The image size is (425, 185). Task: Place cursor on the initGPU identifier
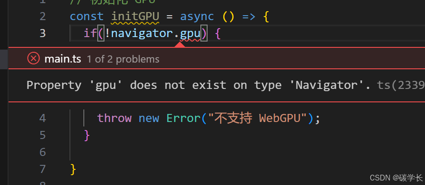(135, 17)
